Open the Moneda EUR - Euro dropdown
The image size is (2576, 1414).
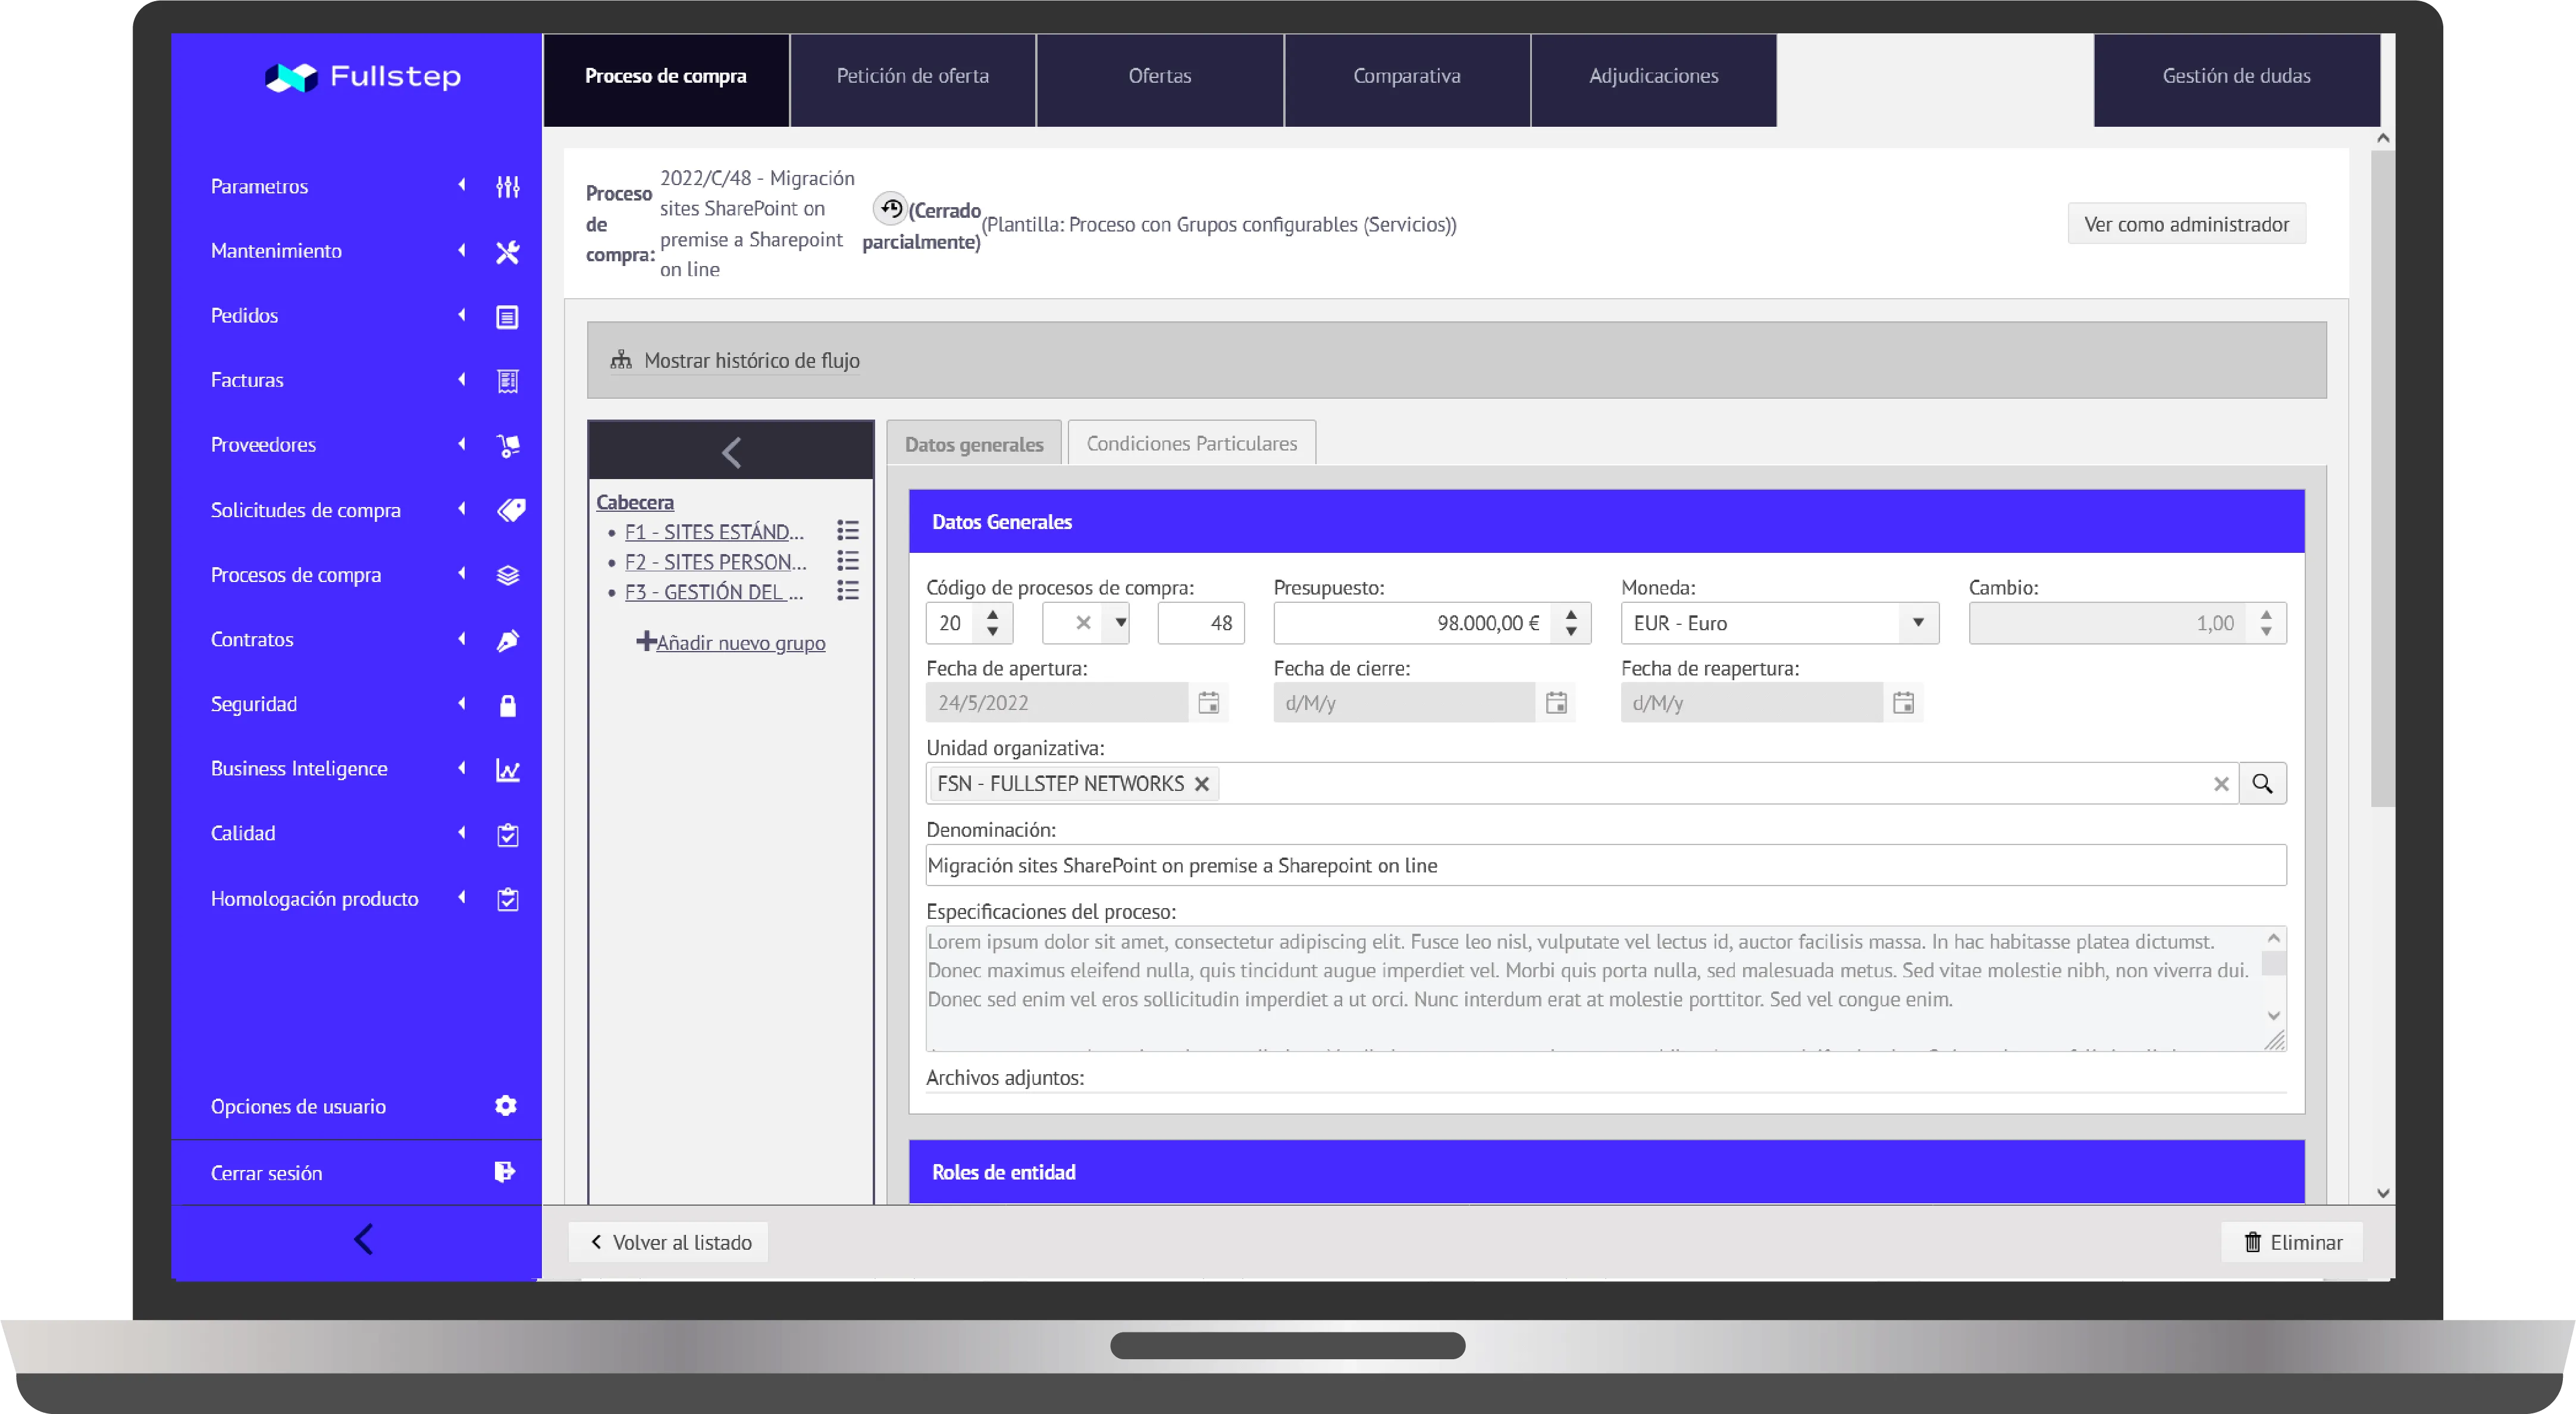click(1917, 623)
